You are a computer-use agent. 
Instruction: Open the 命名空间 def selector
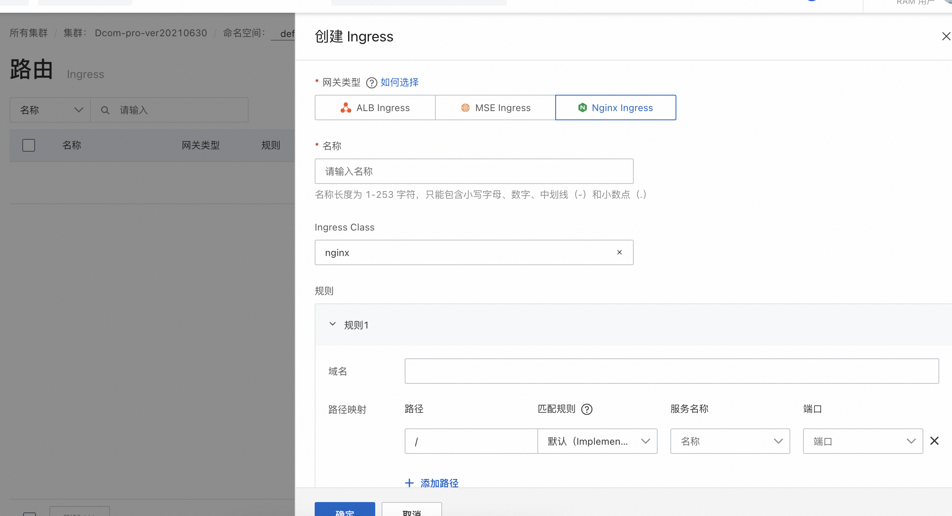[283, 33]
